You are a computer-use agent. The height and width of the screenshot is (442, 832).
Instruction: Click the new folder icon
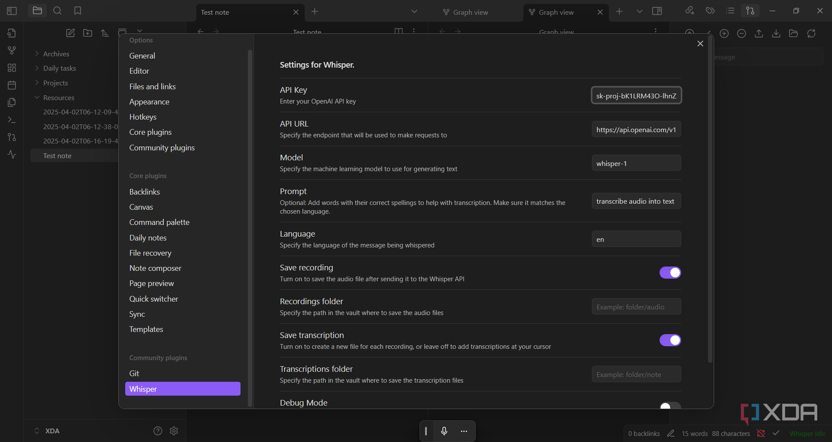click(x=88, y=33)
